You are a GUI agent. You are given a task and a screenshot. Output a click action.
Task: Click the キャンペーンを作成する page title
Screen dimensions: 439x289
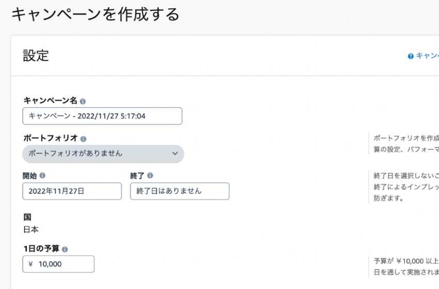(x=95, y=14)
